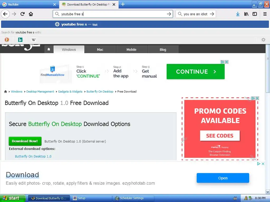Close the Download Butterfly On Desktop tab
Image resolution: width=270 pixels, height=202 pixels.
tap(114, 4)
